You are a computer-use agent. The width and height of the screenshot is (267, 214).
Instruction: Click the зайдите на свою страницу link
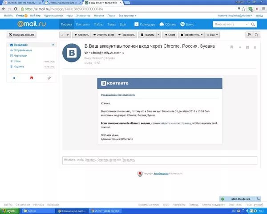pos(176,123)
